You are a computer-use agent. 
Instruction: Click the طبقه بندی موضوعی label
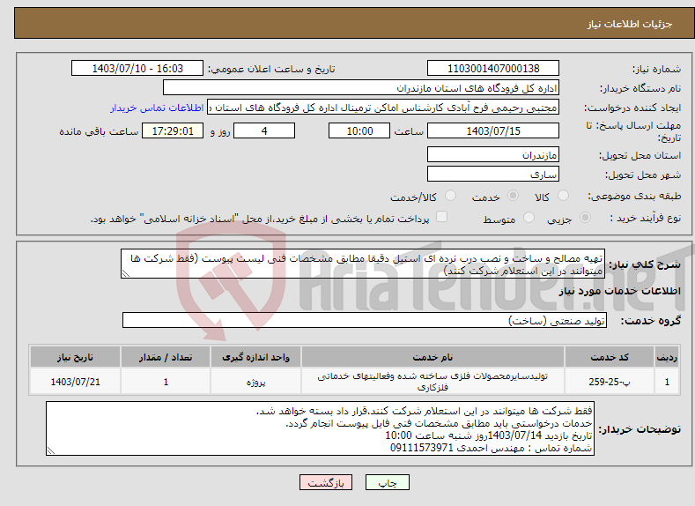[635, 196]
